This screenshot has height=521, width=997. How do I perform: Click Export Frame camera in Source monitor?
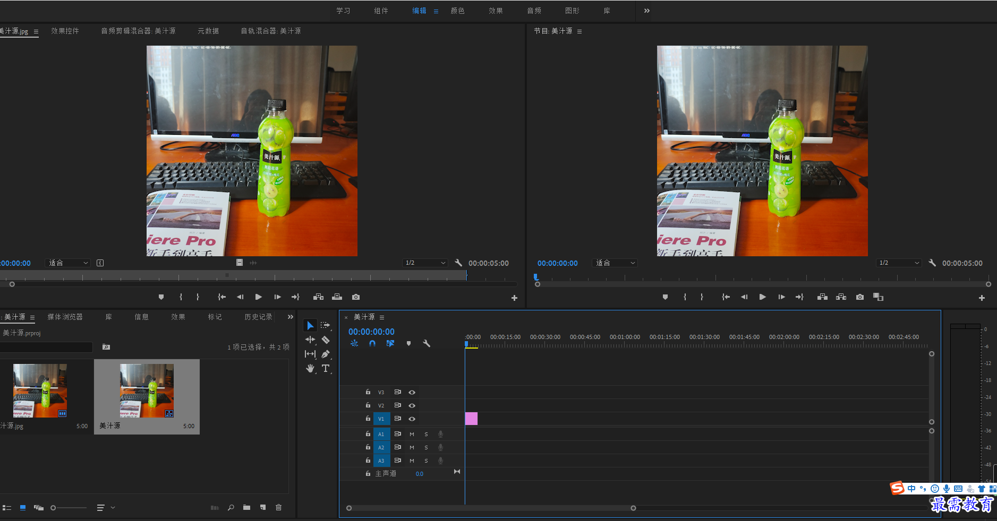356,297
